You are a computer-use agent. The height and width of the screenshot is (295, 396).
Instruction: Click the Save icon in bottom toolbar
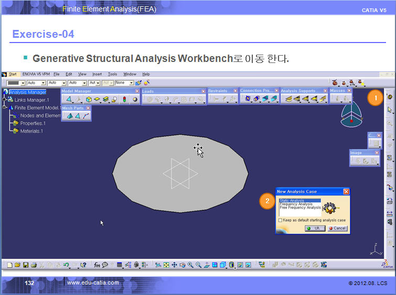click(26, 265)
